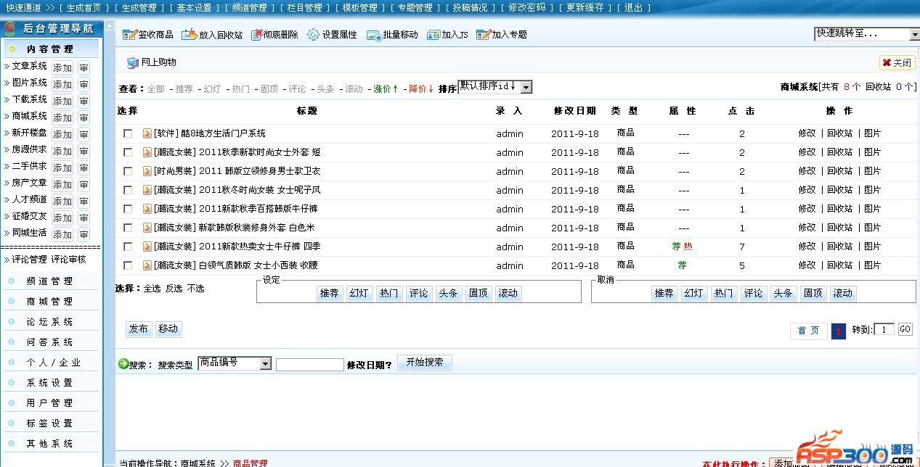This screenshot has height=467, width=920.
Task: Click 审 next to 文章系统 in sidebar
Action: (x=84, y=67)
